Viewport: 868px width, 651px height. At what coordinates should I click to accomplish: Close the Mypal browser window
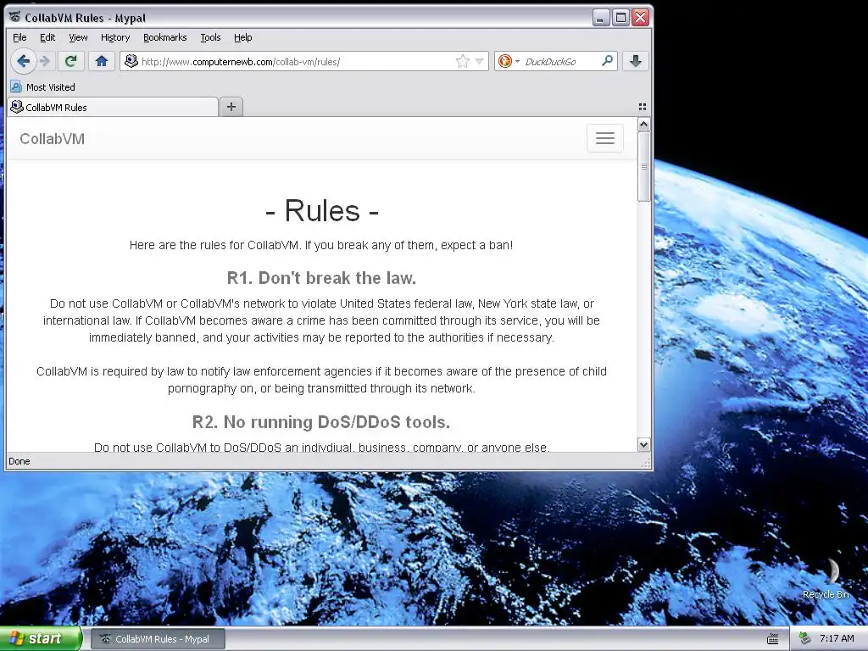tap(641, 18)
